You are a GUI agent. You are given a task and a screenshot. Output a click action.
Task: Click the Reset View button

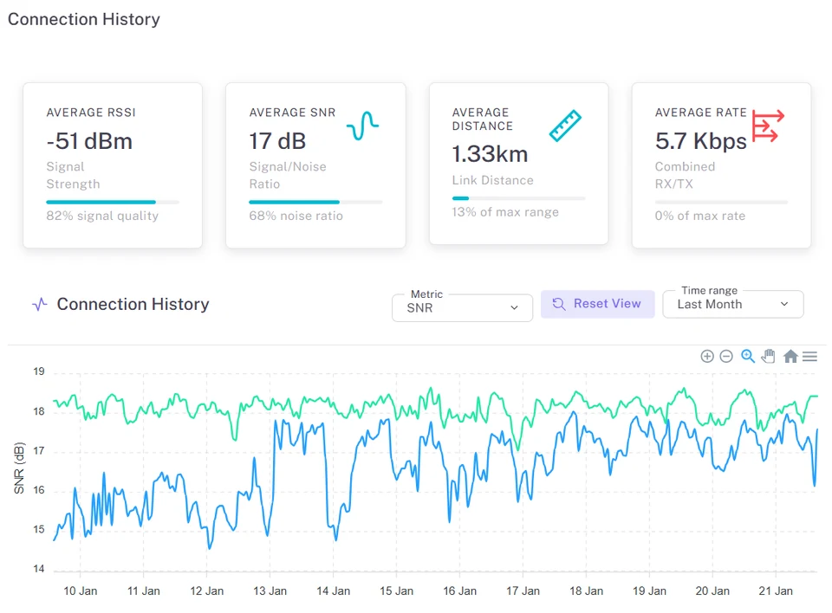coord(597,304)
